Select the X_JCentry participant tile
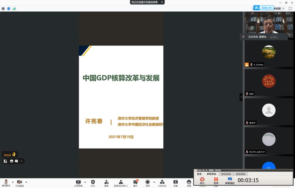The image size is (295, 188). [269, 54]
